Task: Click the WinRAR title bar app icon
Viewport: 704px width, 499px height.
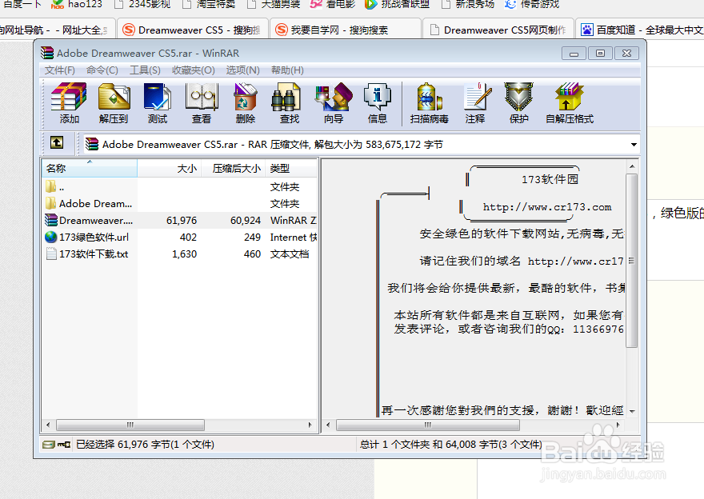Action: coord(46,53)
